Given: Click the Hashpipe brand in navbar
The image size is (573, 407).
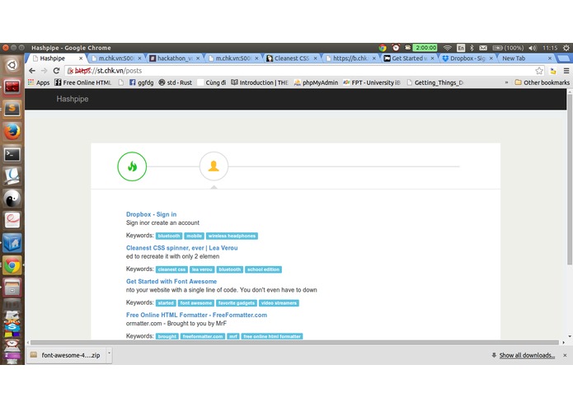Looking at the screenshot, I should (x=73, y=99).
